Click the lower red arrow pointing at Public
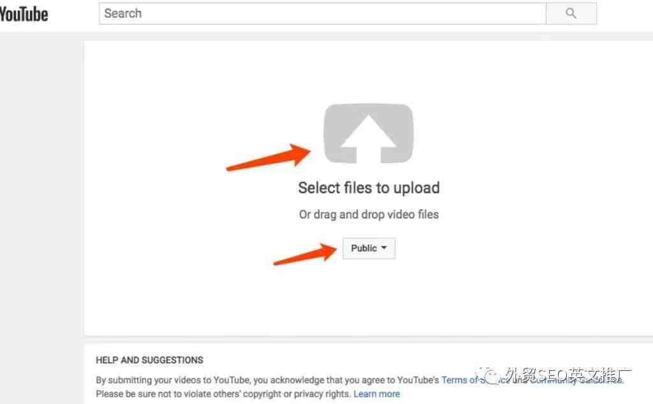653x404 pixels. click(305, 254)
